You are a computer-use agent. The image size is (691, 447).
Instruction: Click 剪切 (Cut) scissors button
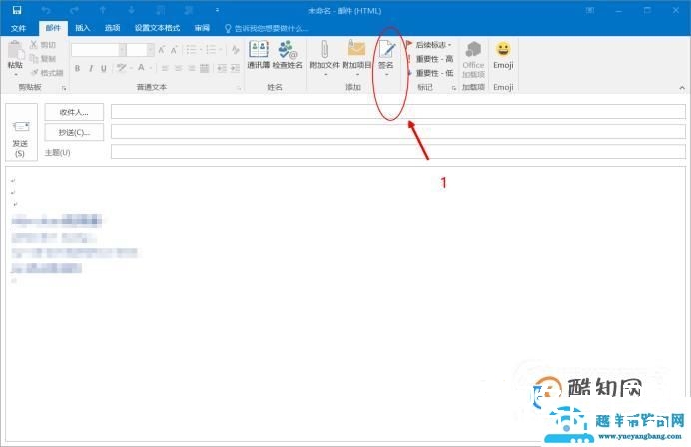(x=43, y=45)
